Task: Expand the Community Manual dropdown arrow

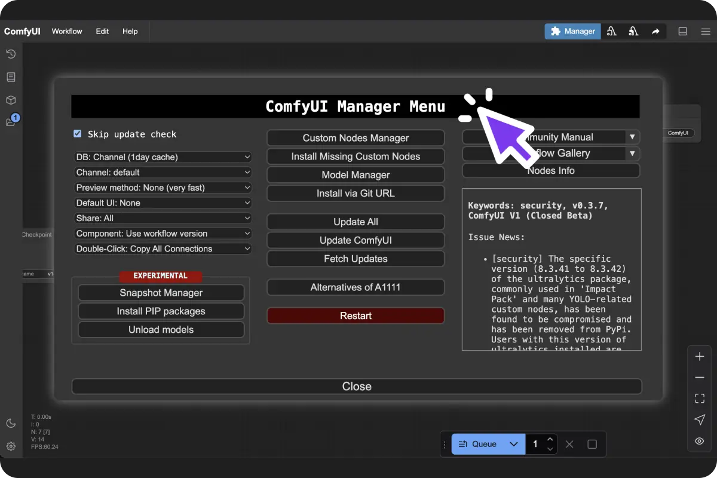Action: 632,137
